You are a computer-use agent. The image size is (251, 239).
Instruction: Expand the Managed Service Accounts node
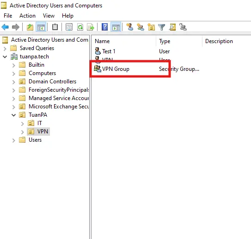[14, 99]
